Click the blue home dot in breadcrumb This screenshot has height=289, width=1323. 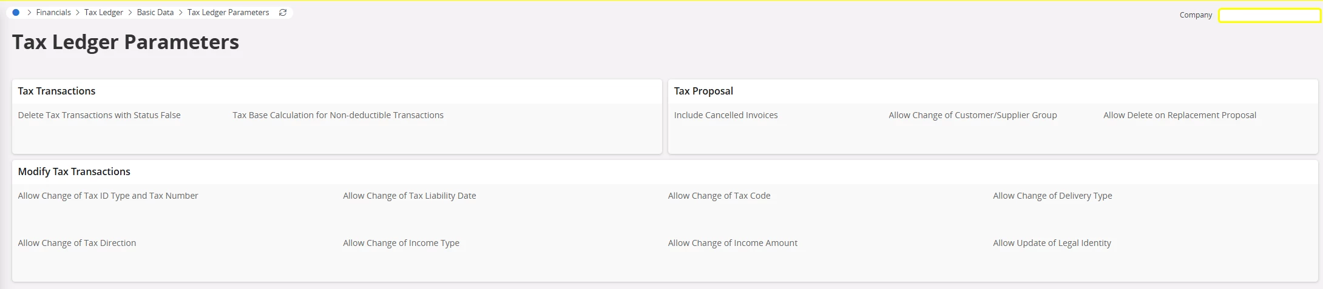click(16, 12)
